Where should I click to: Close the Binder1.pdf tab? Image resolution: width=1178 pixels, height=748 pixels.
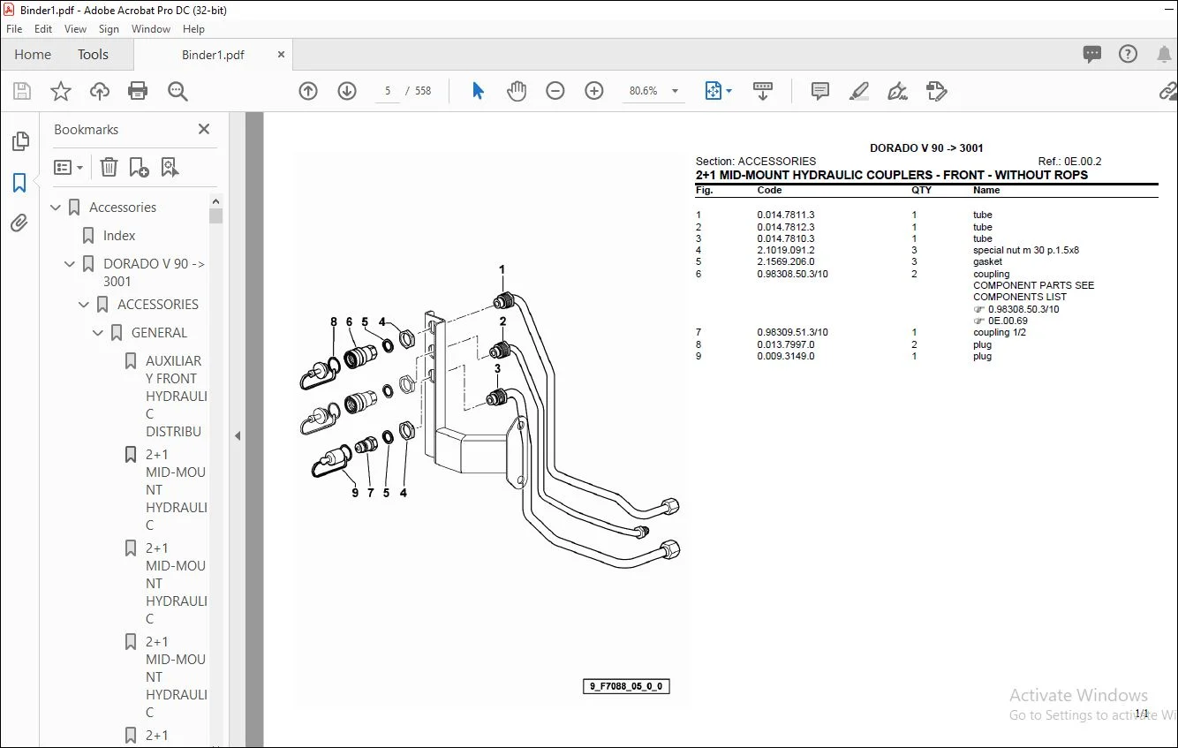click(282, 55)
